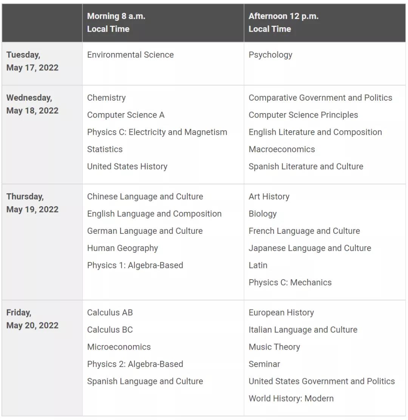
Task: Click the Computer Science A entry
Action: [x=126, y=115]
